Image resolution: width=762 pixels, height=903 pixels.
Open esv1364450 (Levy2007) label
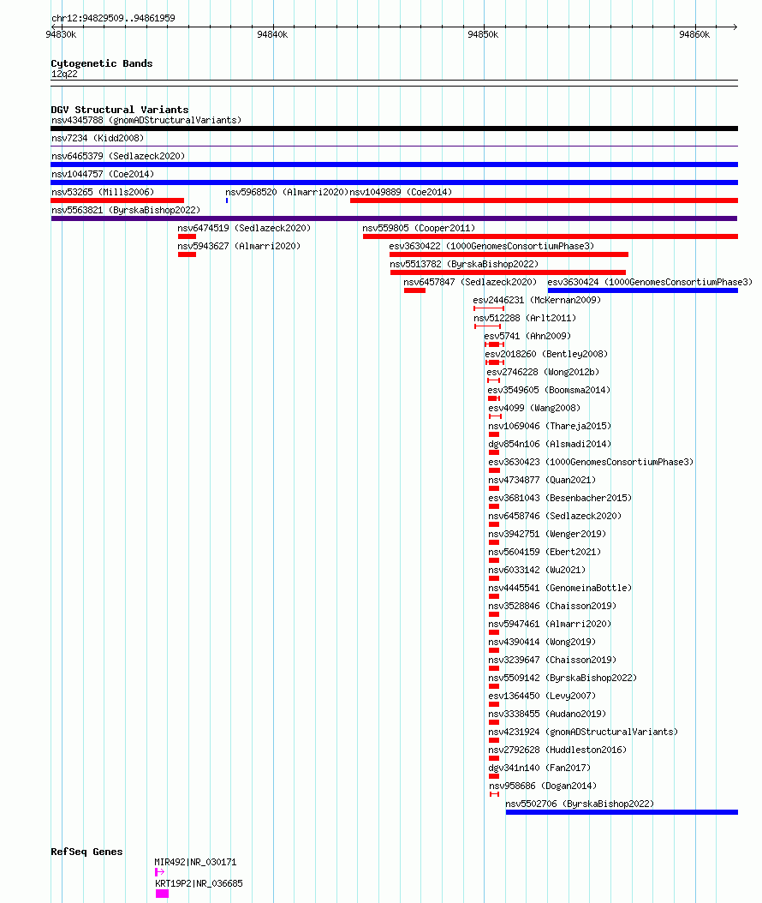tap(542, 696)
